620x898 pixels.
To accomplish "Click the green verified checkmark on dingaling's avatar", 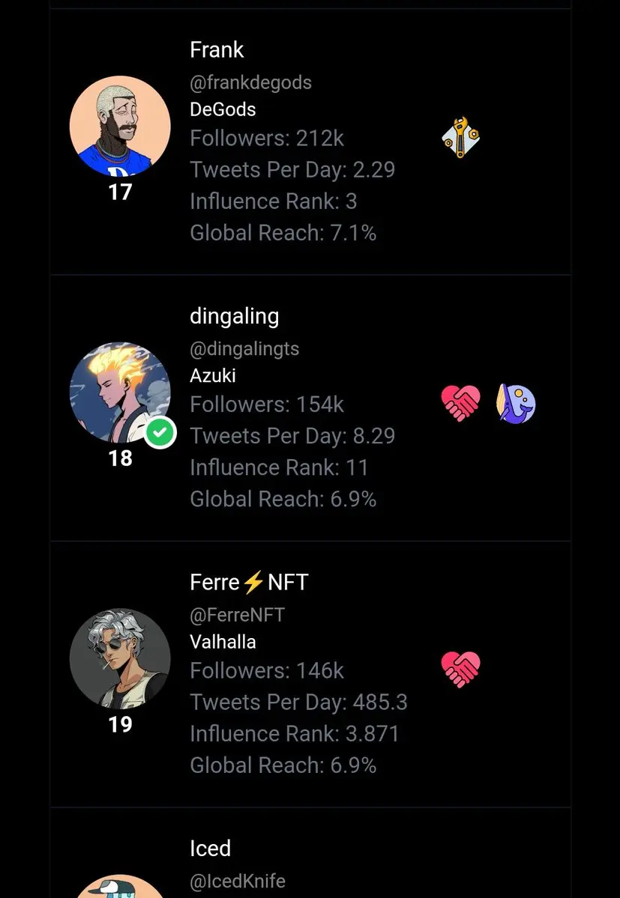I will [160, 433].
